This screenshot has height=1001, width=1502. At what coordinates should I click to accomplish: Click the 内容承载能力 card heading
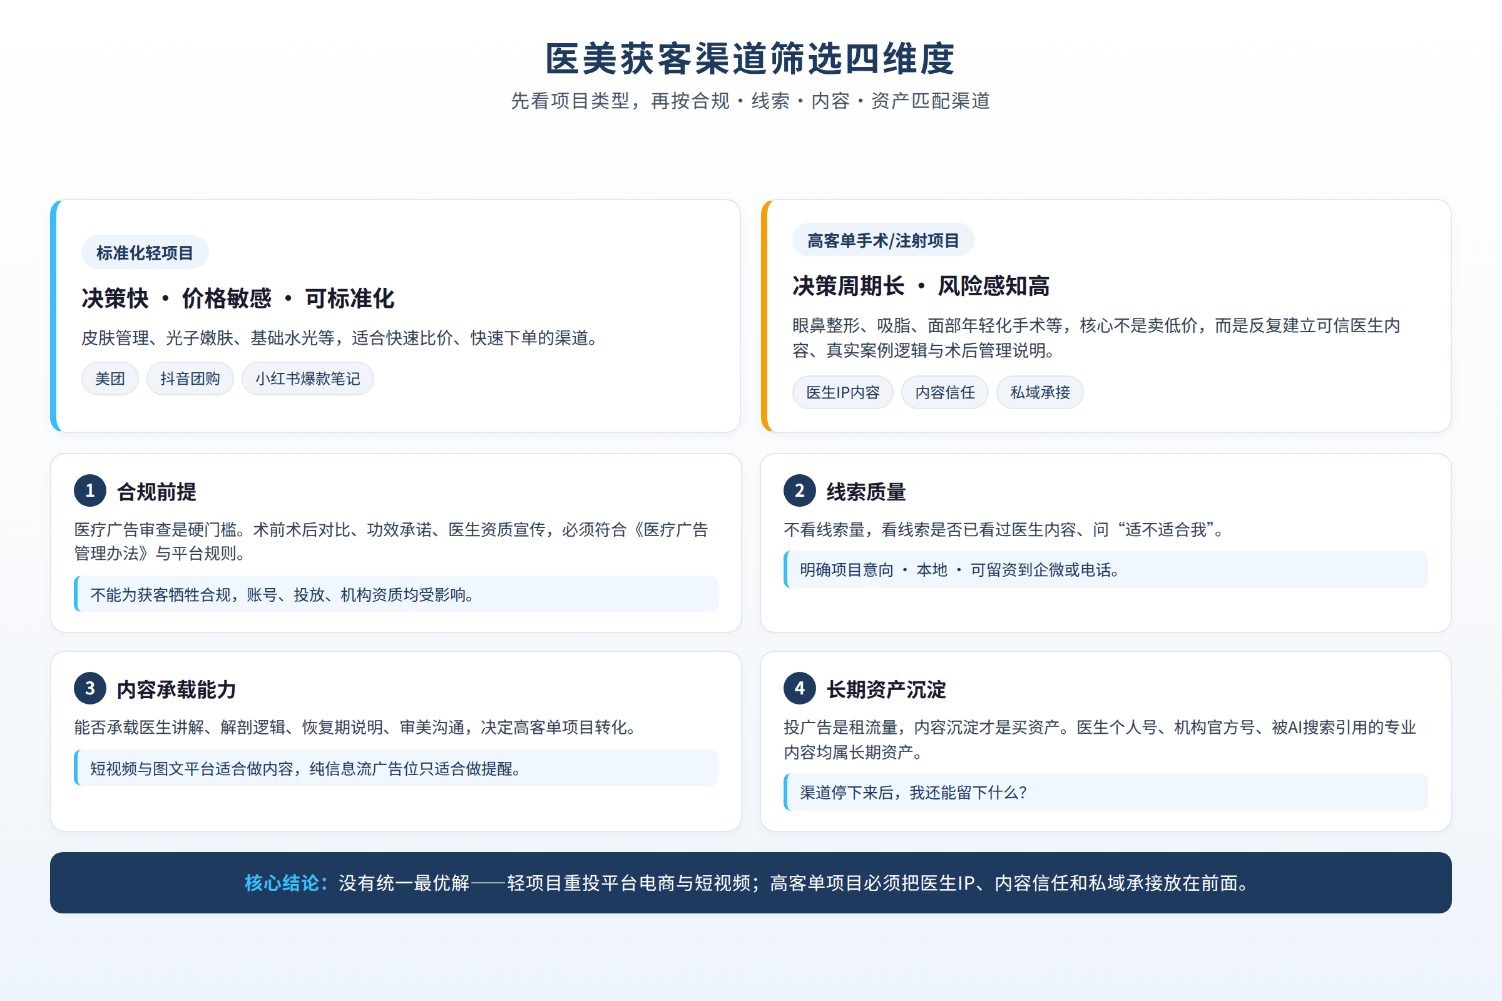pyautogui.click(x=176, y=689)
